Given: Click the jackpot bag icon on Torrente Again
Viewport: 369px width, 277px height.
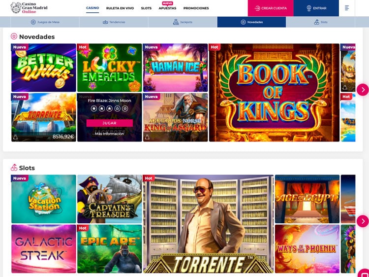Looking at the screenshot, I should tap(16, 137).
